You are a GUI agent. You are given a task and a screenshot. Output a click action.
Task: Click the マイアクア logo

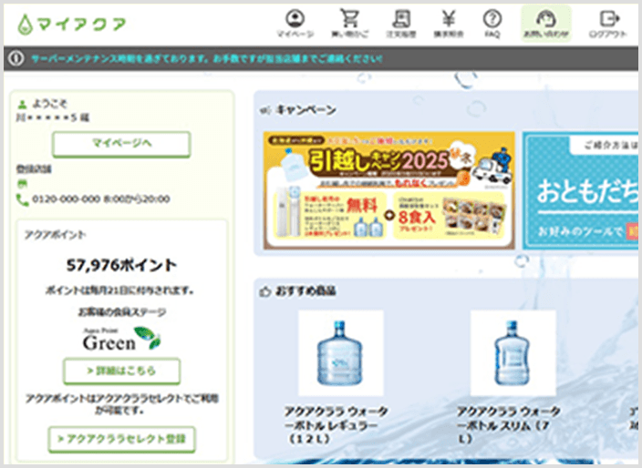(72, 25)
